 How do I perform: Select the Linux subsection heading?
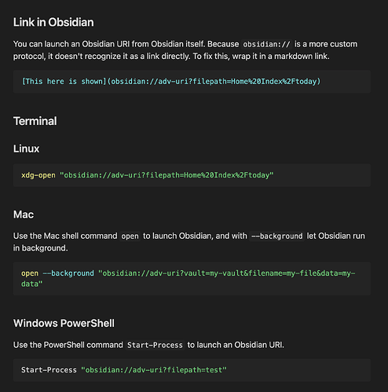[x=26, y=148]
